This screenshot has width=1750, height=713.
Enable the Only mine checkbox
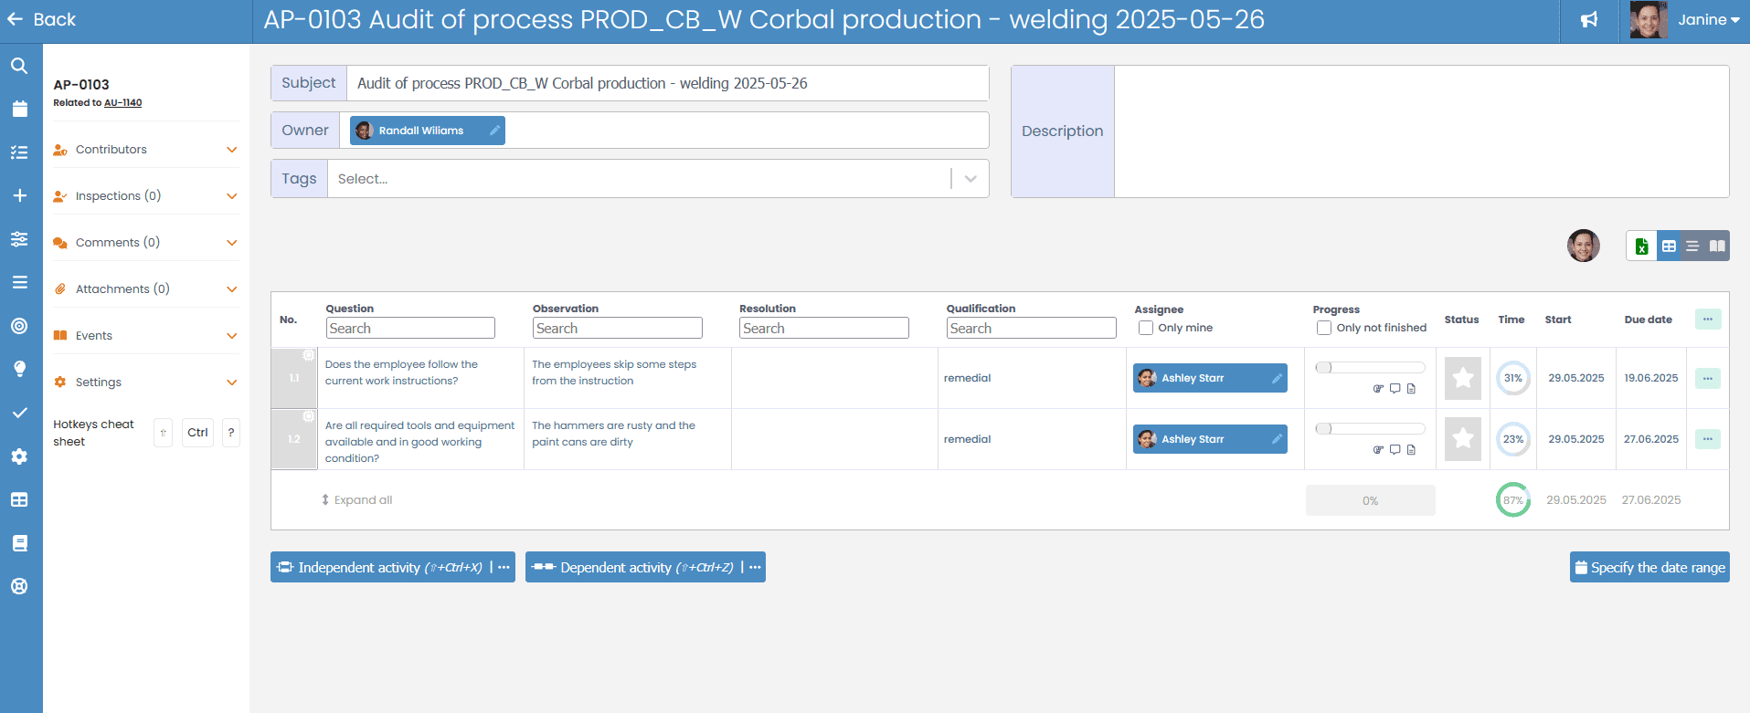click(1145, 328)
